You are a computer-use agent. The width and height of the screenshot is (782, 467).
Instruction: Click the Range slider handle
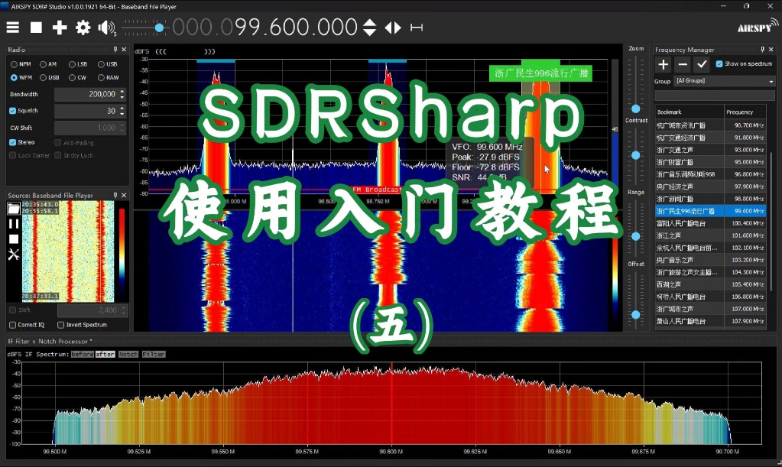636,236
